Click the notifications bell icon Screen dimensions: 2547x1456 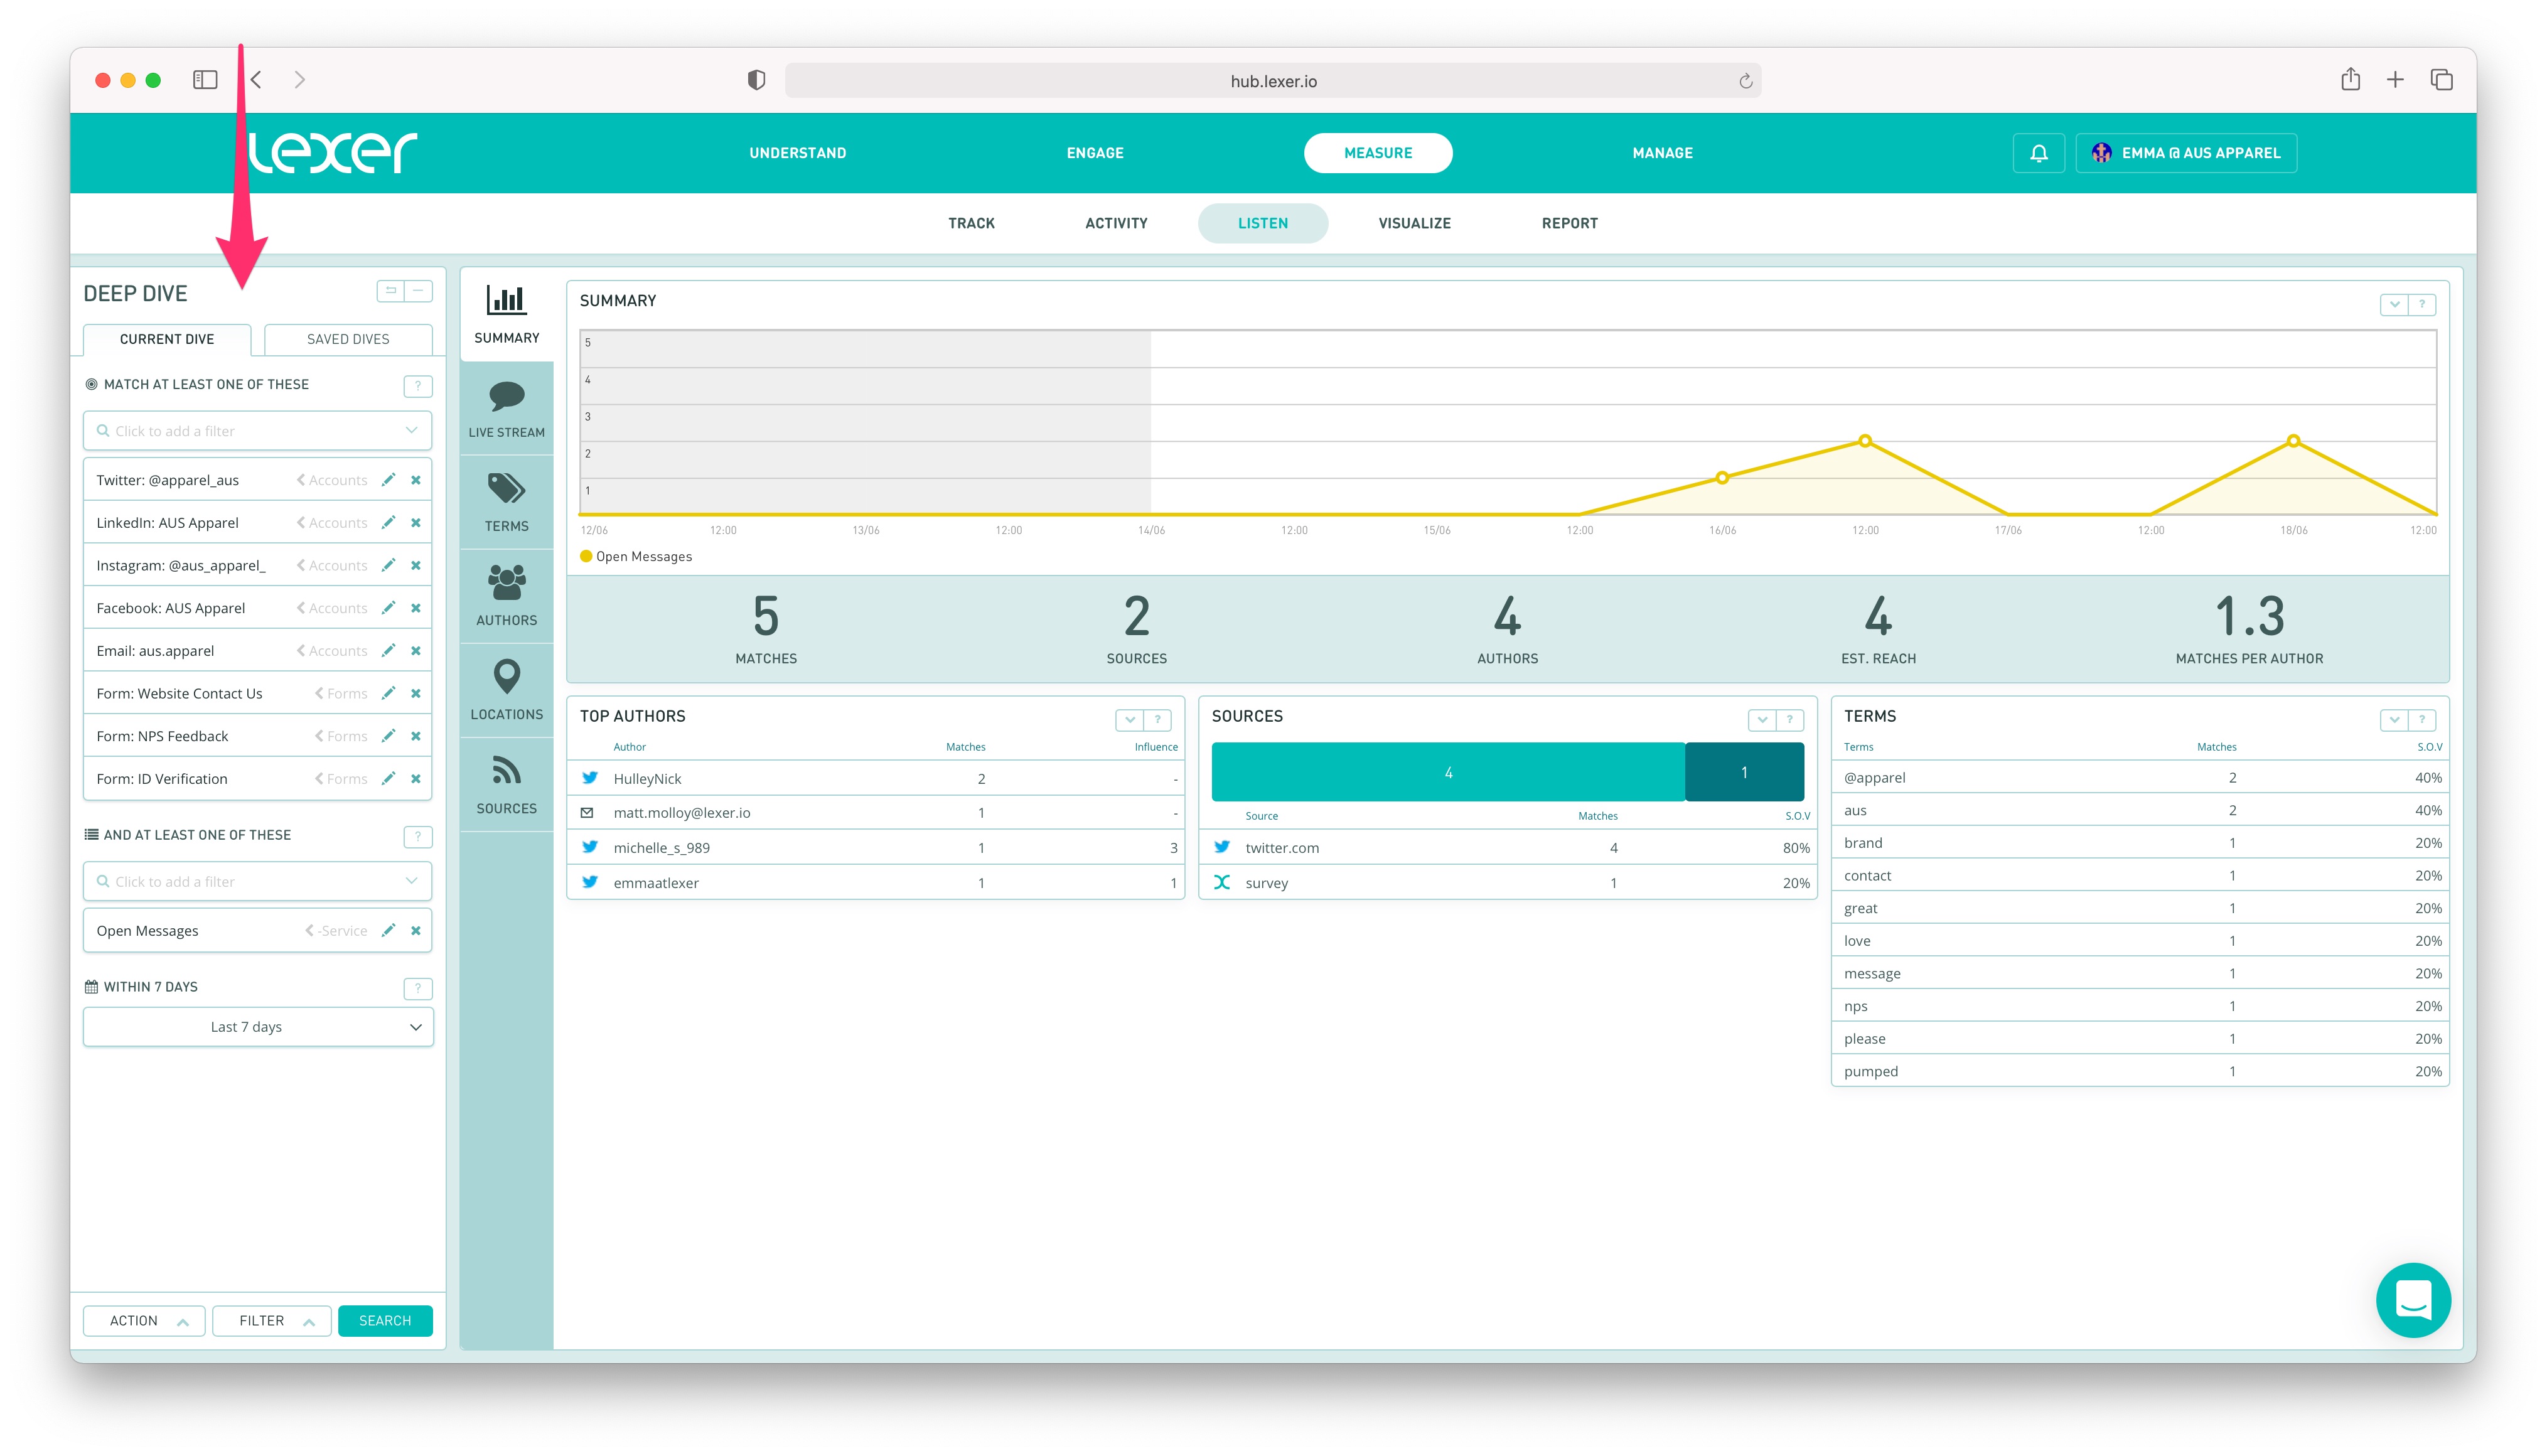tap(2038, 153)
